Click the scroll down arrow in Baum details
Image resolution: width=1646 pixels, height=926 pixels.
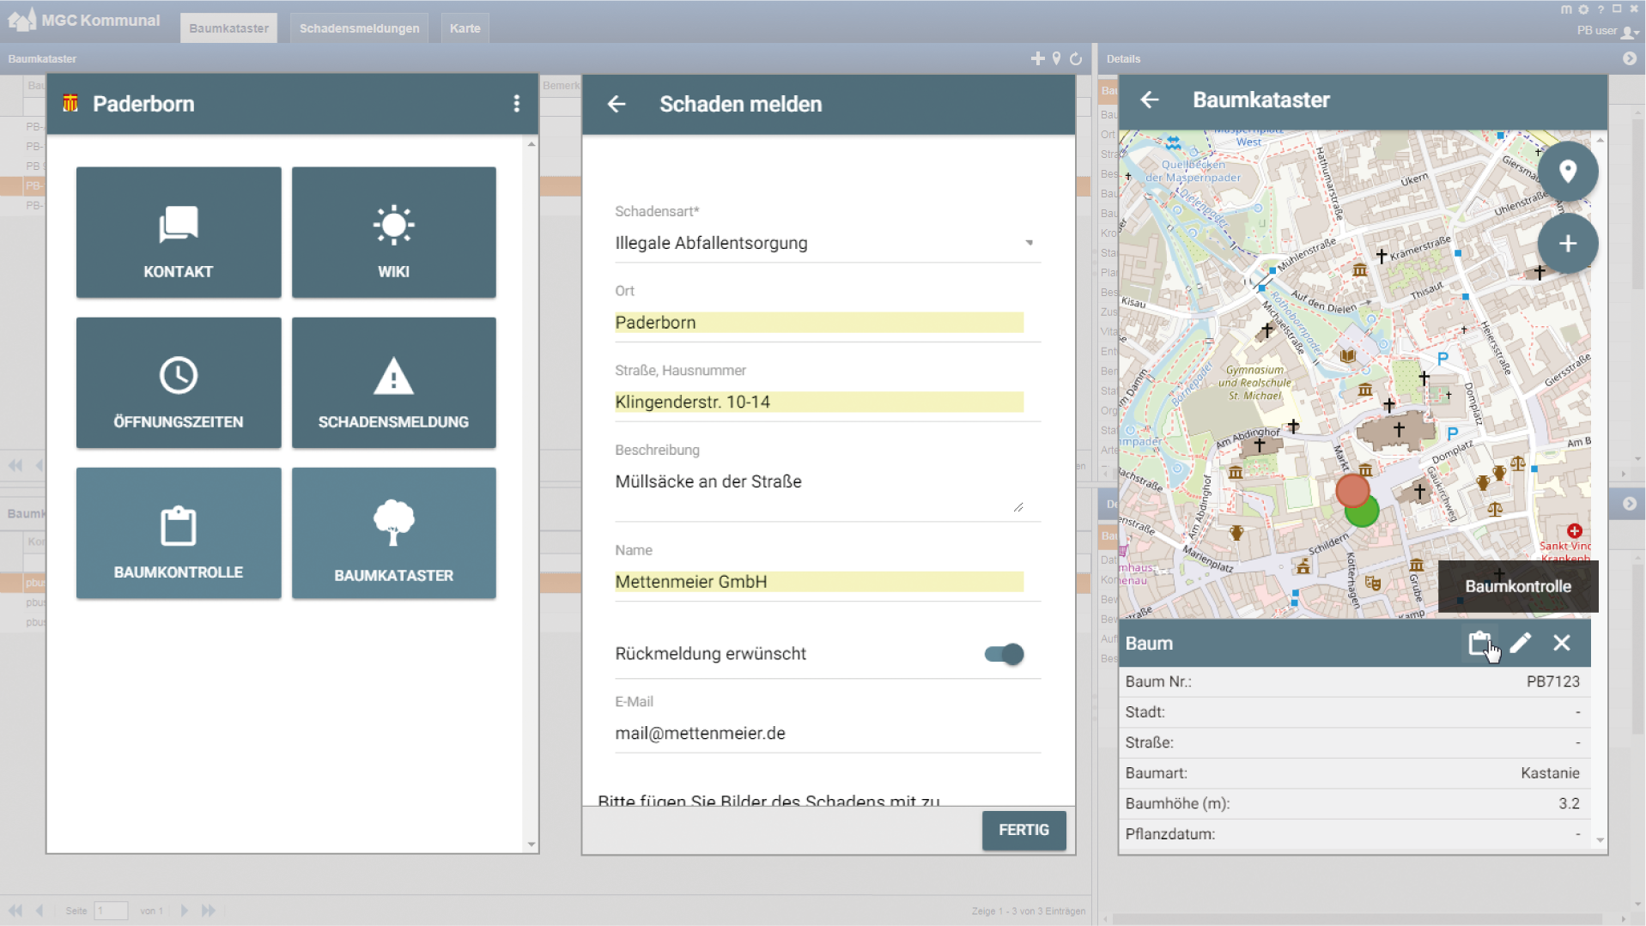(x=1600, y=841)
